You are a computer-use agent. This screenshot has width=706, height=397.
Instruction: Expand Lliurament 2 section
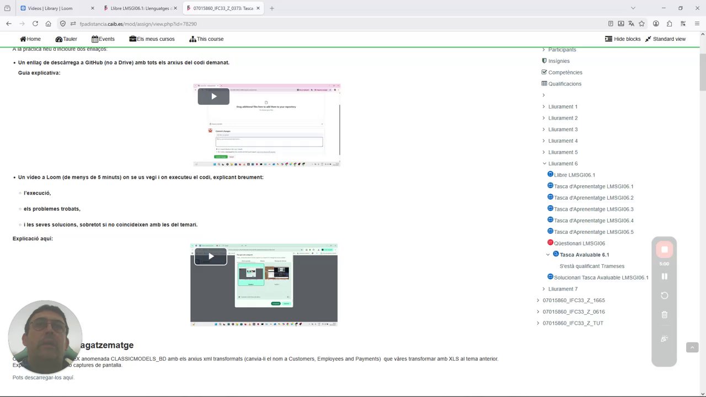[544, 118]
